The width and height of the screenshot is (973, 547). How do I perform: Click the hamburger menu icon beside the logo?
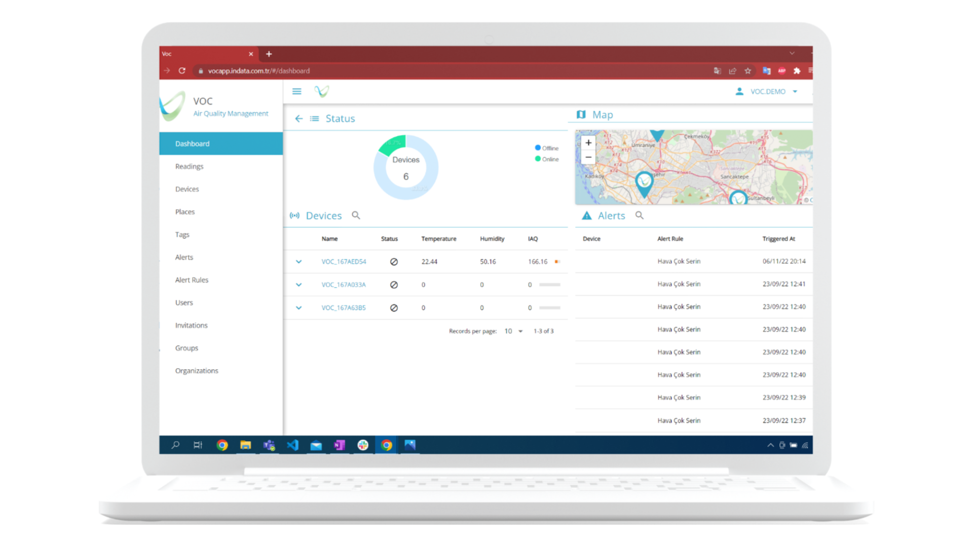point(296,91)
